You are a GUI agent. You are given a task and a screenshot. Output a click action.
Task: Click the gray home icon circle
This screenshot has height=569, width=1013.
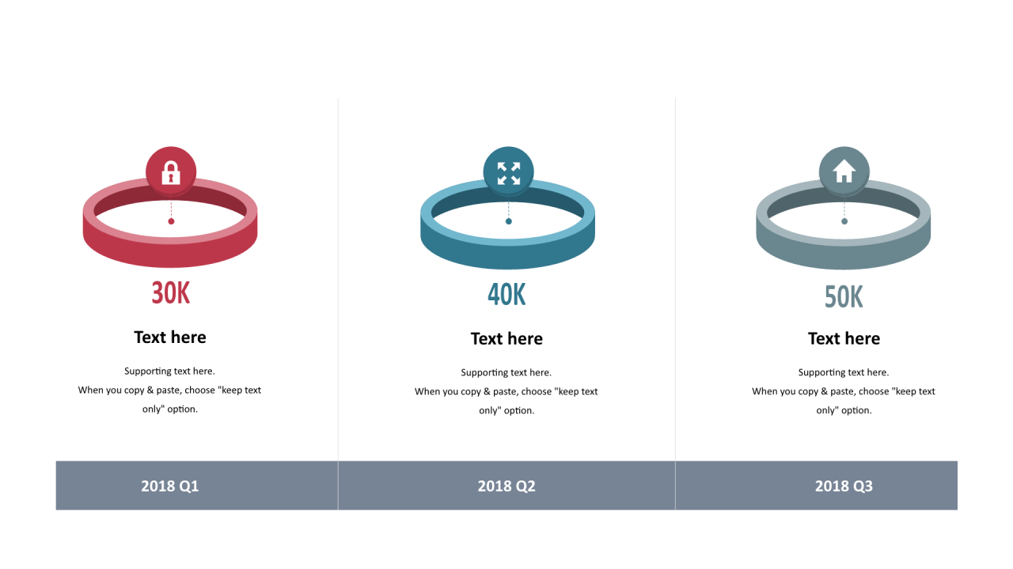pos(844,171)
